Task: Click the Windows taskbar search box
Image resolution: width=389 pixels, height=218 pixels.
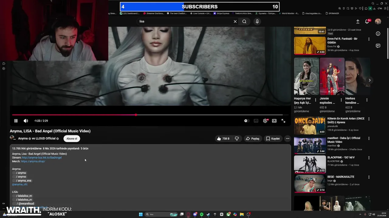Action: pos(161,214)
